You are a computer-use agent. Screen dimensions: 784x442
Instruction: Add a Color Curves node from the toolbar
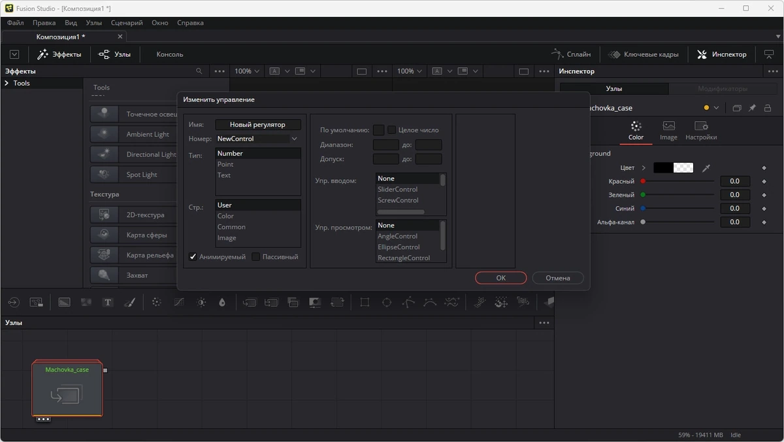tap(178, 302)
